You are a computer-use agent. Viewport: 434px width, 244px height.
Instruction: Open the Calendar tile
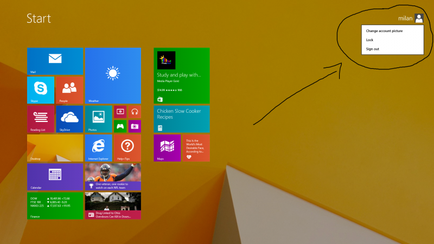(55, 177)
